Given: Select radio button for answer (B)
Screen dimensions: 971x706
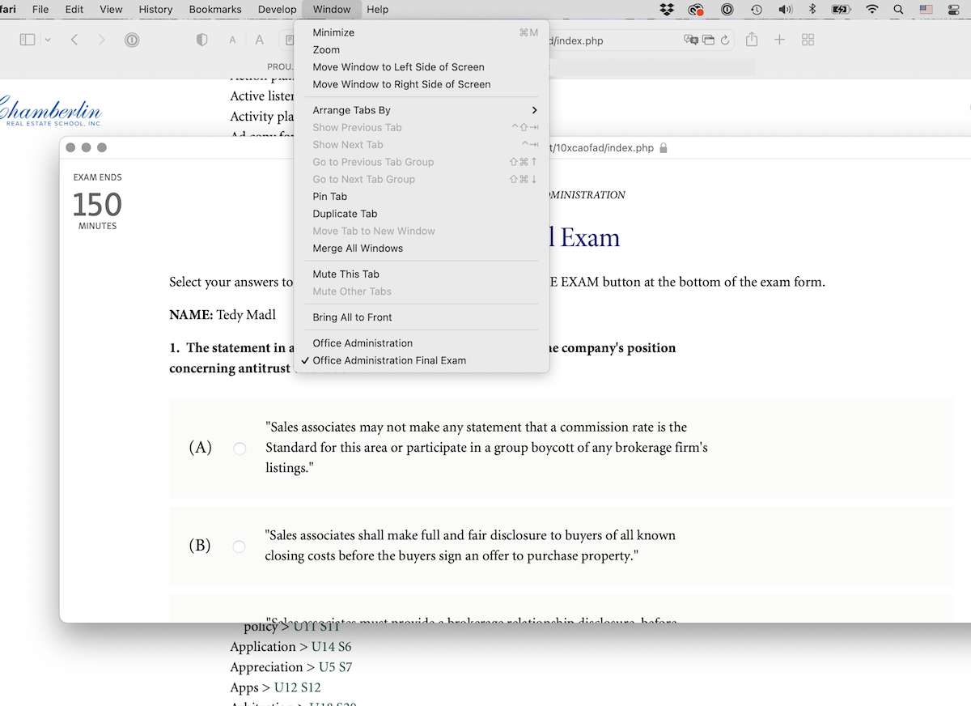Looking at the screenshot, I should (x=239, y=547).
